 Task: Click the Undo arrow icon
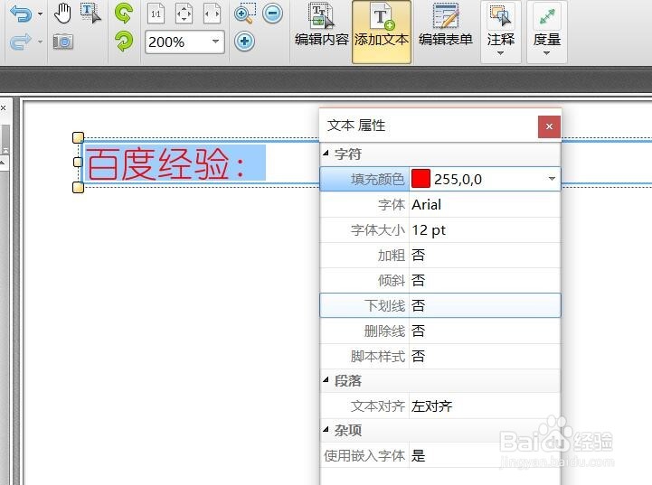point(21,14)
